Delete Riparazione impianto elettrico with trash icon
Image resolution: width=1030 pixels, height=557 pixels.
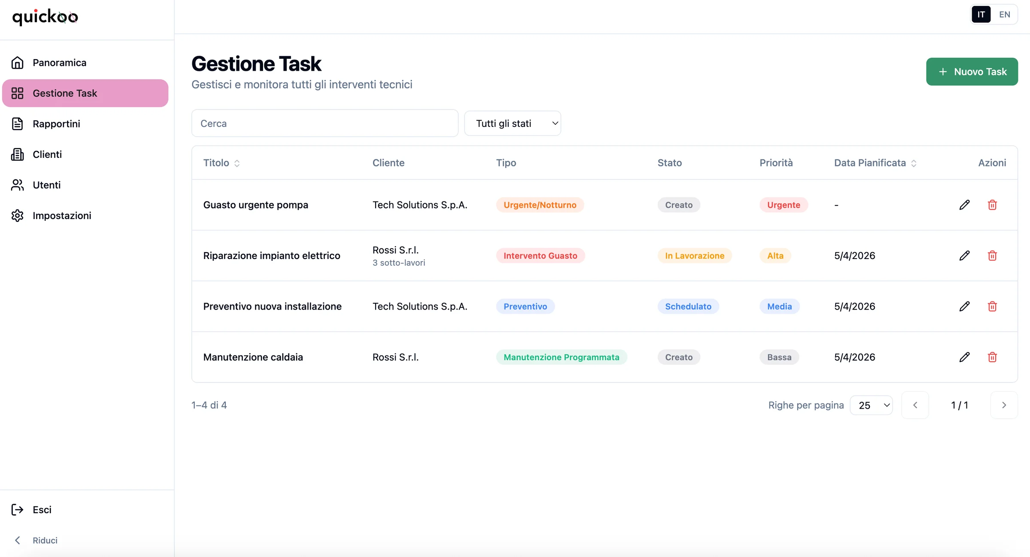992,256
